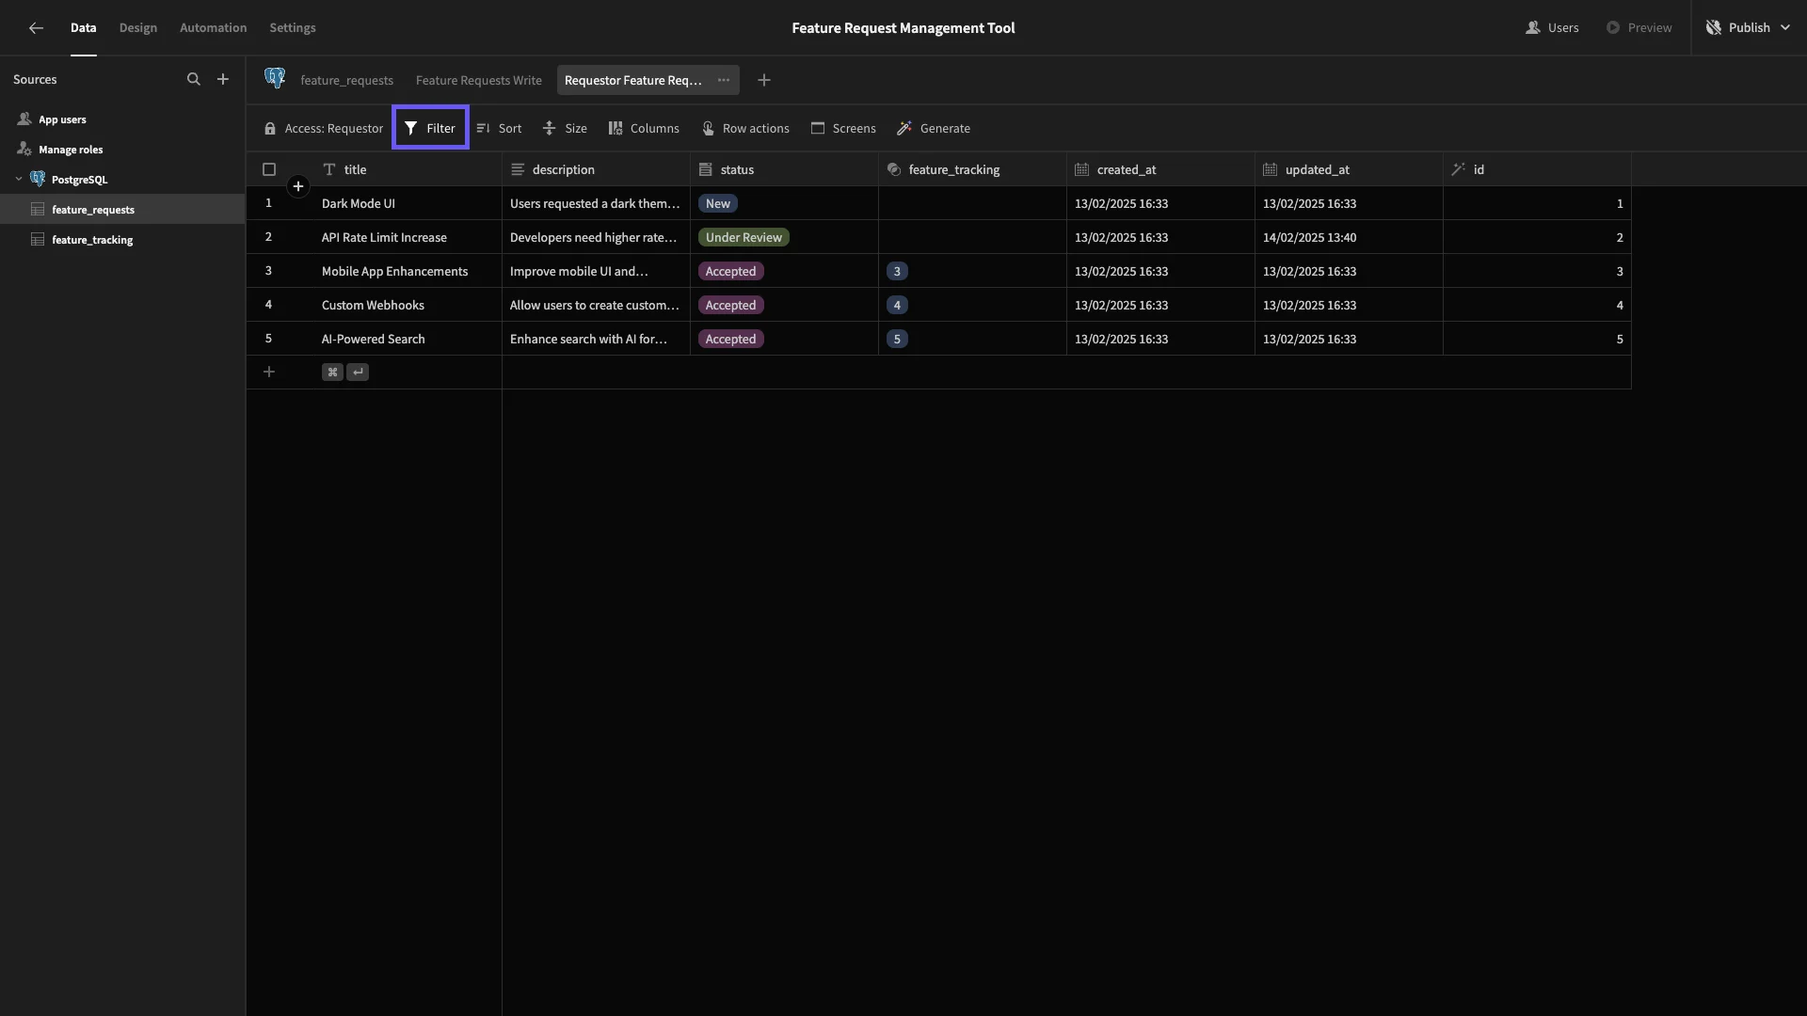Toggle the select-all rows checkbox
This screenshot has width=1807, height=1016.
coord(269,169)
